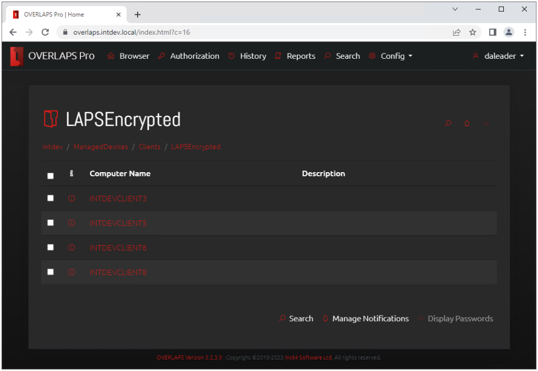538x371 pixels.
Task: Click the info icon for INTDEVCLIENT8
Action: [x=71, y=273]
